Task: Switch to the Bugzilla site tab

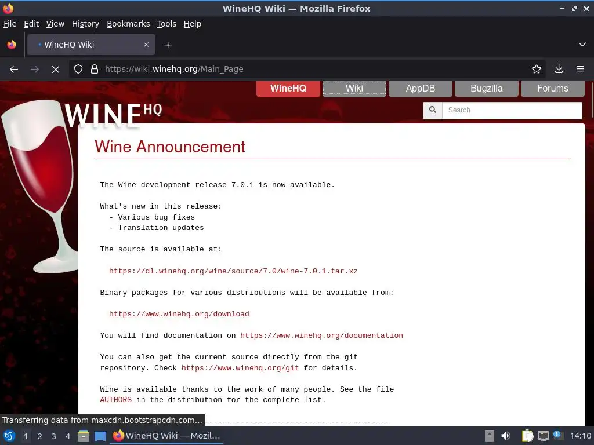Action: tap(487, 89)
